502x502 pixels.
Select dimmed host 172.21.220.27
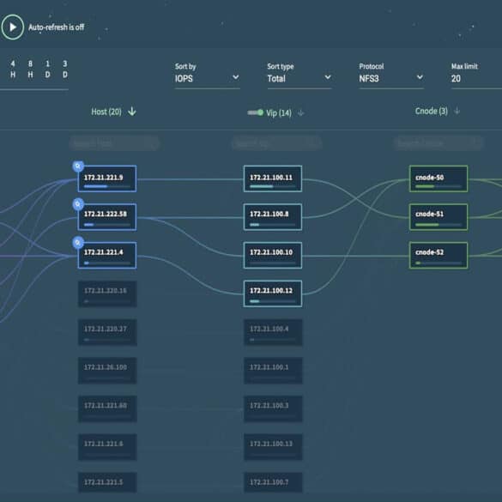(107, 332)
